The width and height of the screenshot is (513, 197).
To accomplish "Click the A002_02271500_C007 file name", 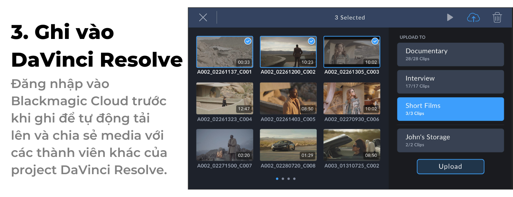I will click(225, 166).
